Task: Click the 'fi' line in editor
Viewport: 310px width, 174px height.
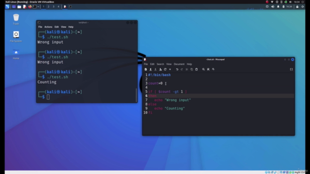Action: pyautogui.click(x=150, y=113)
